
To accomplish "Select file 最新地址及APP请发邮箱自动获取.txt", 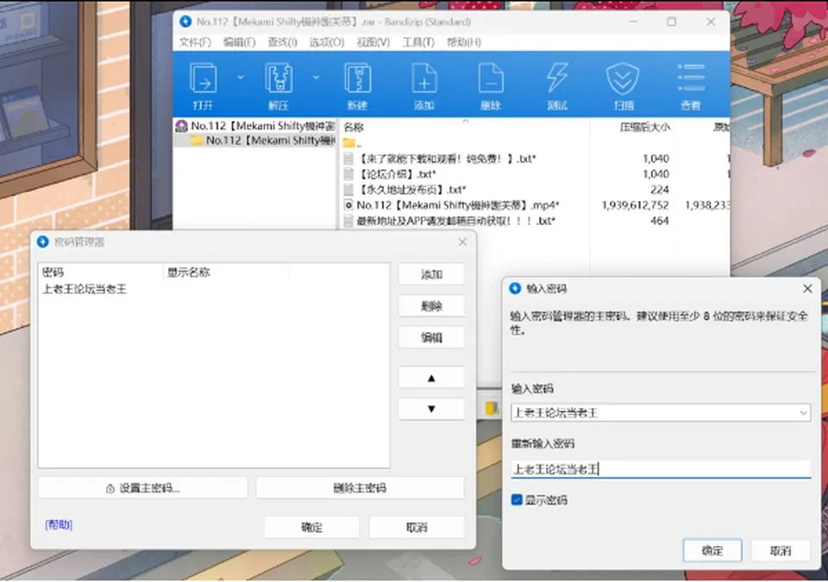I will coord(449,221).
